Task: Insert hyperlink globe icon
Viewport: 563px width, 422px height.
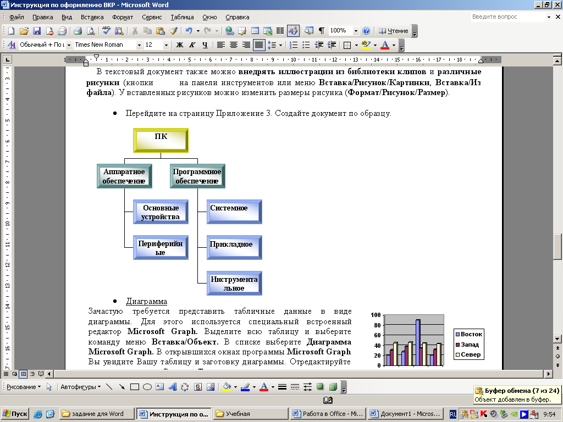Action: 229,31
